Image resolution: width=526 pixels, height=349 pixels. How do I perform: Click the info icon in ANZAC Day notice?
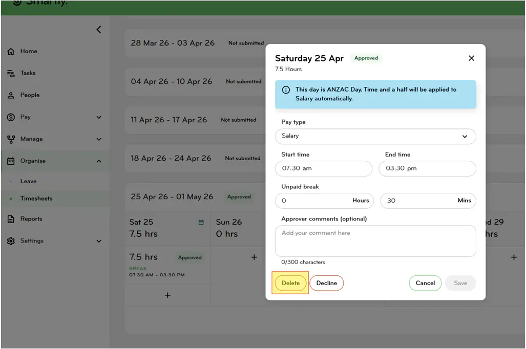point(286,90)
